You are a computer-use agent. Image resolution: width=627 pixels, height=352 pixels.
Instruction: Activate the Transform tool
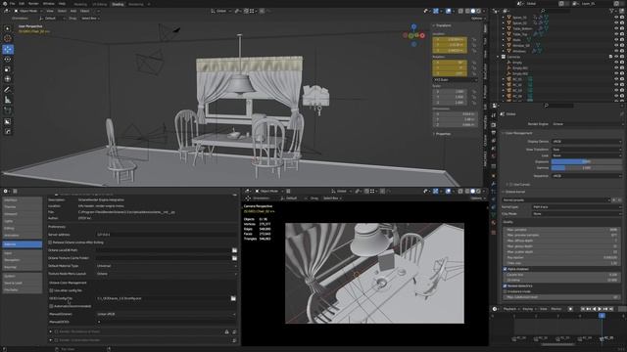click(8, 79)
